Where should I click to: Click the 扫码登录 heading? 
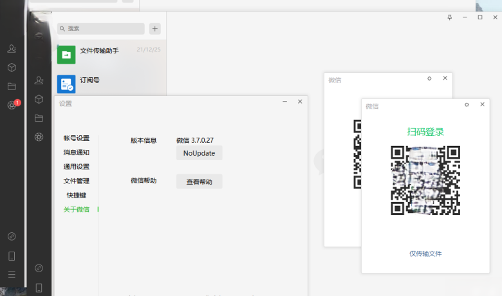(425, 132)
